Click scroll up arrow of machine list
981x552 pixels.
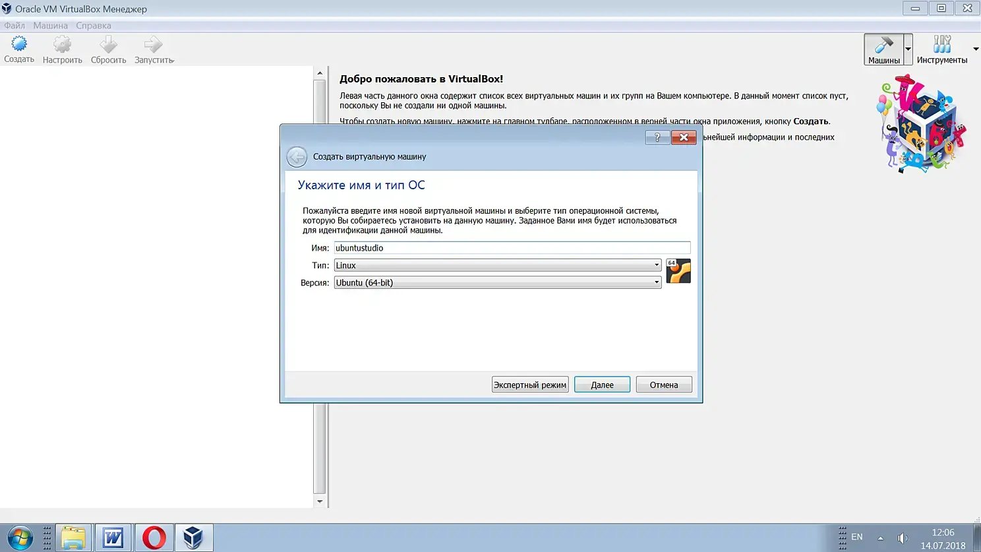click(320, 73)
